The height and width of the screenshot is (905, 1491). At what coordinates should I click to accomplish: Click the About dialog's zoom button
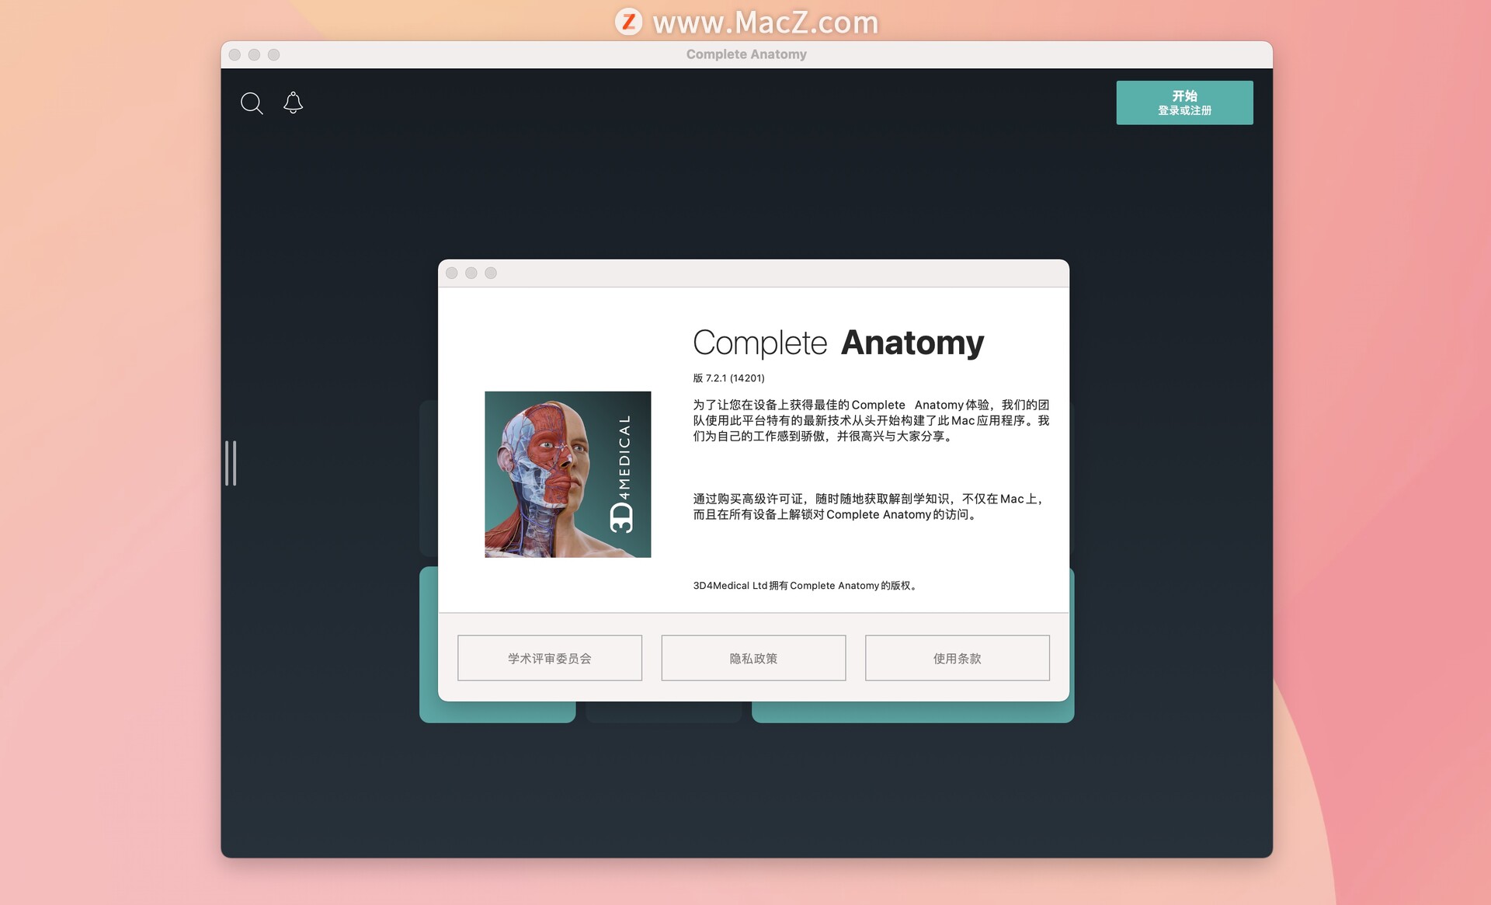(491, 273)
